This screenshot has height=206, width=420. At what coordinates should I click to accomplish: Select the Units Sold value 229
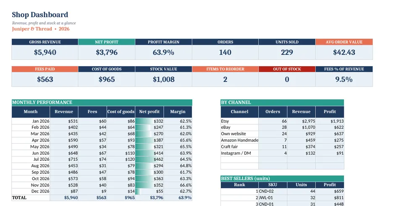287,52
